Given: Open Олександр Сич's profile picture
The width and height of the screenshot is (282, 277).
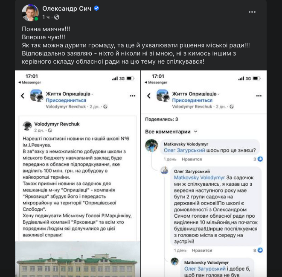Looking at the screenshot, I should pos(30,13).
